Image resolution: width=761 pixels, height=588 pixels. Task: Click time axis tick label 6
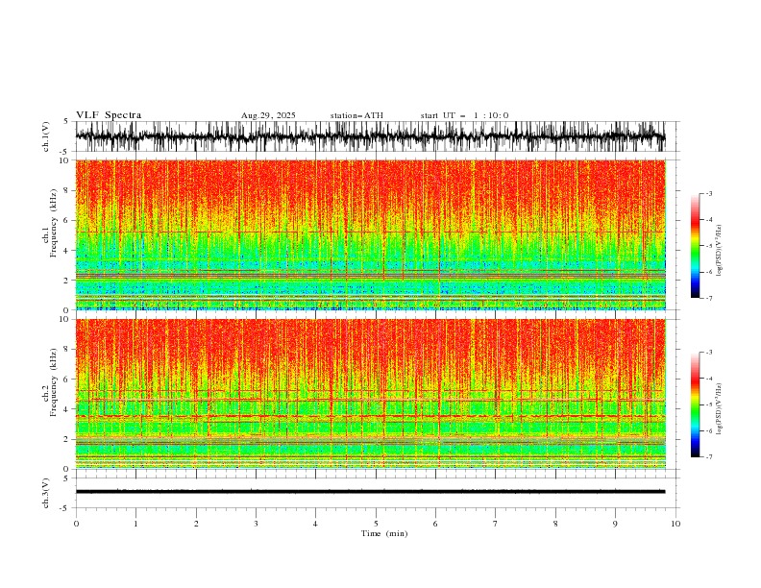point(435,524)
